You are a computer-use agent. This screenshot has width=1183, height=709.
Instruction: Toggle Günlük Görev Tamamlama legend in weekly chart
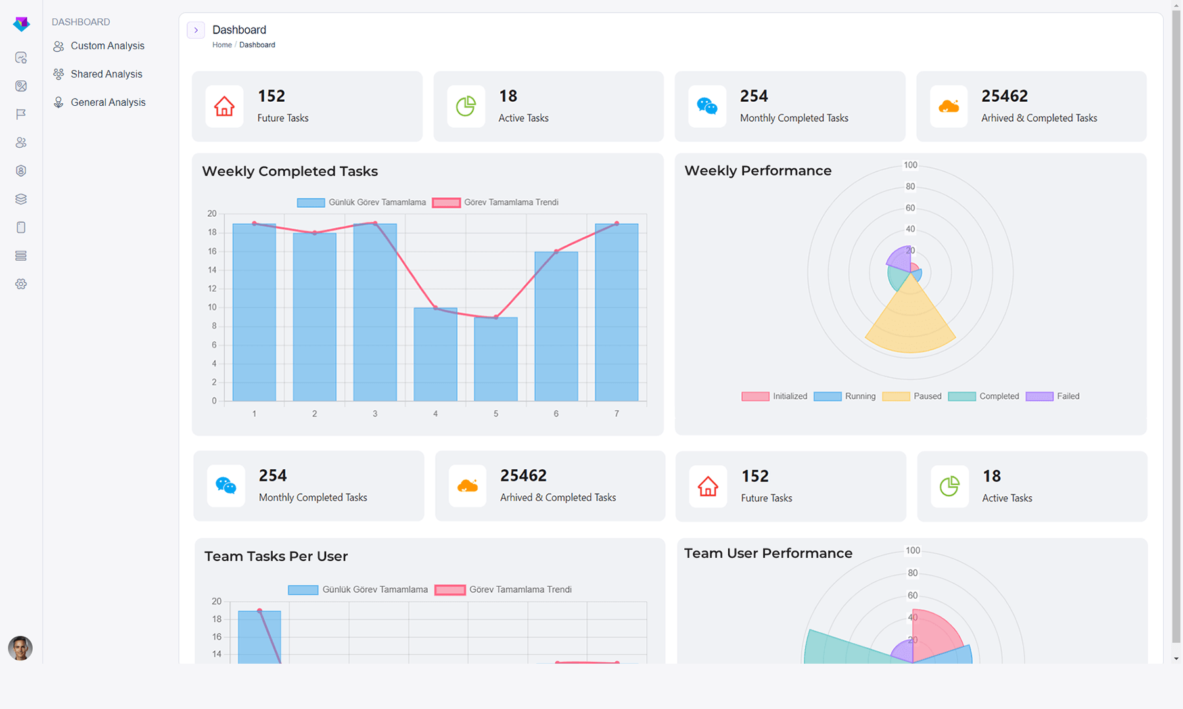coord(361,202)
